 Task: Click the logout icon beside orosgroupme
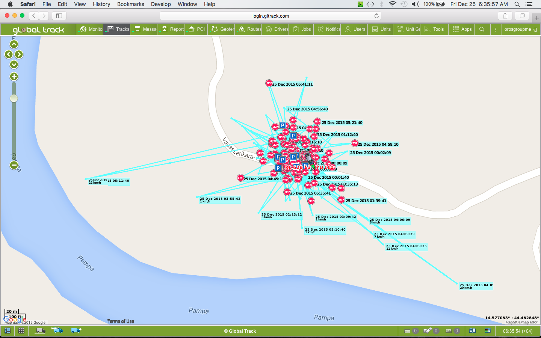[x=535, y=29]
